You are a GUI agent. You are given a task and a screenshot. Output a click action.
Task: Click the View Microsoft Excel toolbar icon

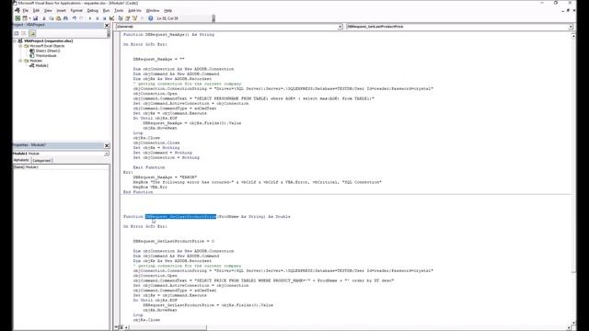click(17, 18)
